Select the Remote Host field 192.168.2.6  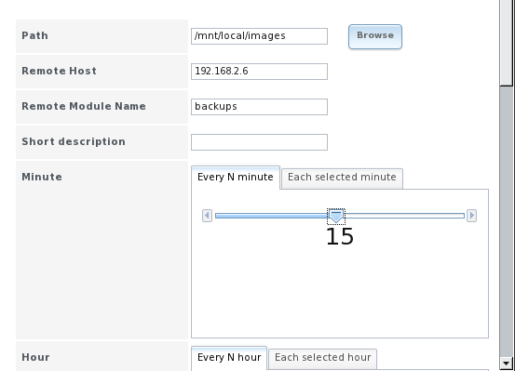[x=259, y=72]
